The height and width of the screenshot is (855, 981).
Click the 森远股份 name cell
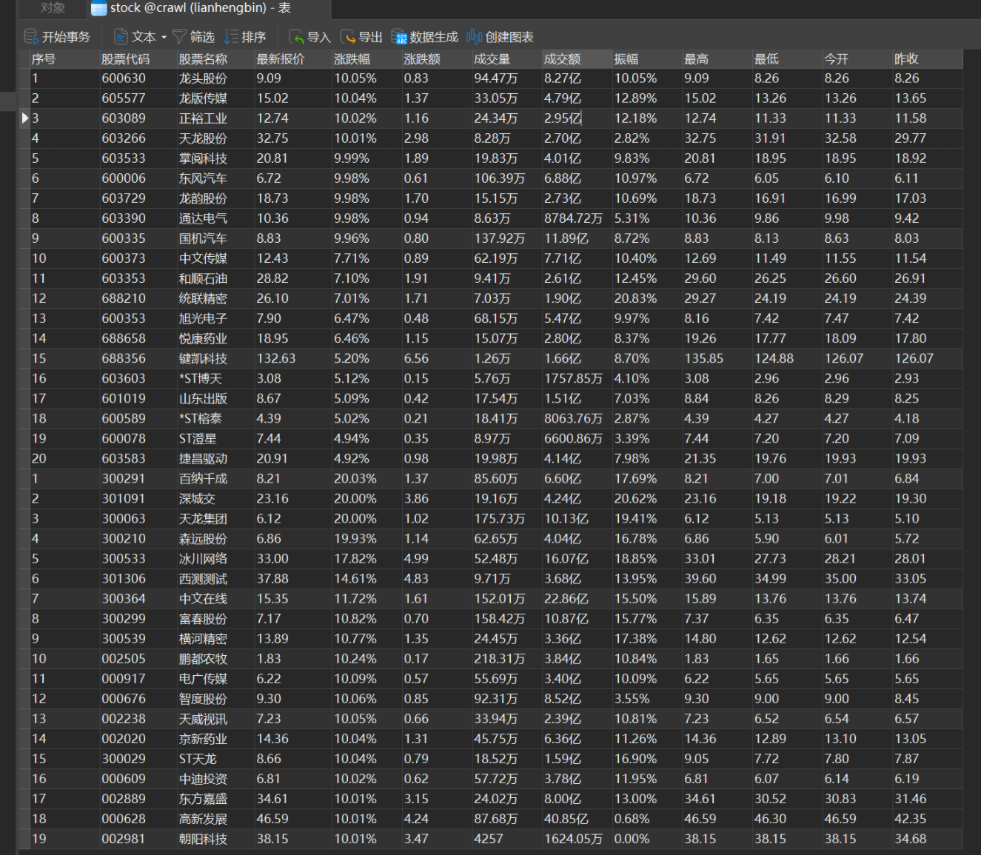[x=215, y=537]
